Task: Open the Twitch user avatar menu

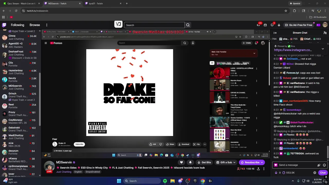Action: coord(325,25)
